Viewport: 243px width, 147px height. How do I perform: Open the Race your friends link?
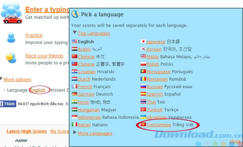[44, 56]
